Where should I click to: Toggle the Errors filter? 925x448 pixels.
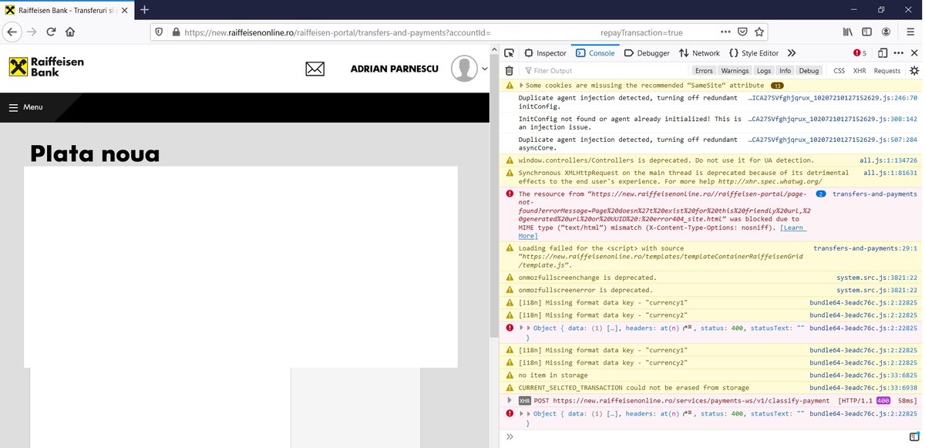tap(704, 71)
